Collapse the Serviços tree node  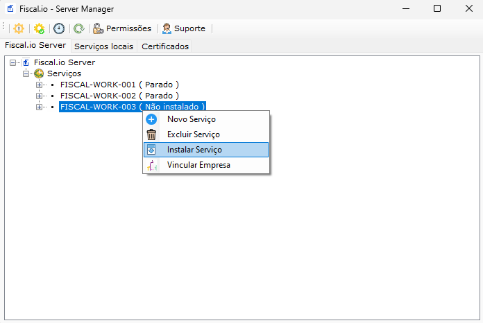pyautogui.click(x=26, y=74)
